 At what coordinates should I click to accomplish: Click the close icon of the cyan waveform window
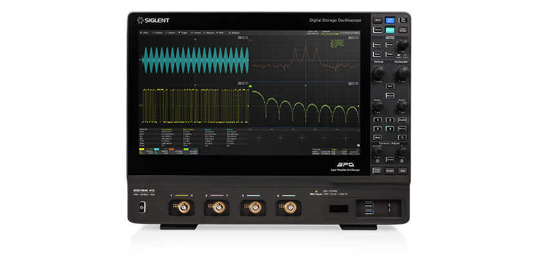(x=247, y=37)
